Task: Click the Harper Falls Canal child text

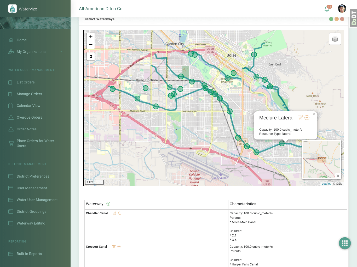Action: tap(245, 264)
